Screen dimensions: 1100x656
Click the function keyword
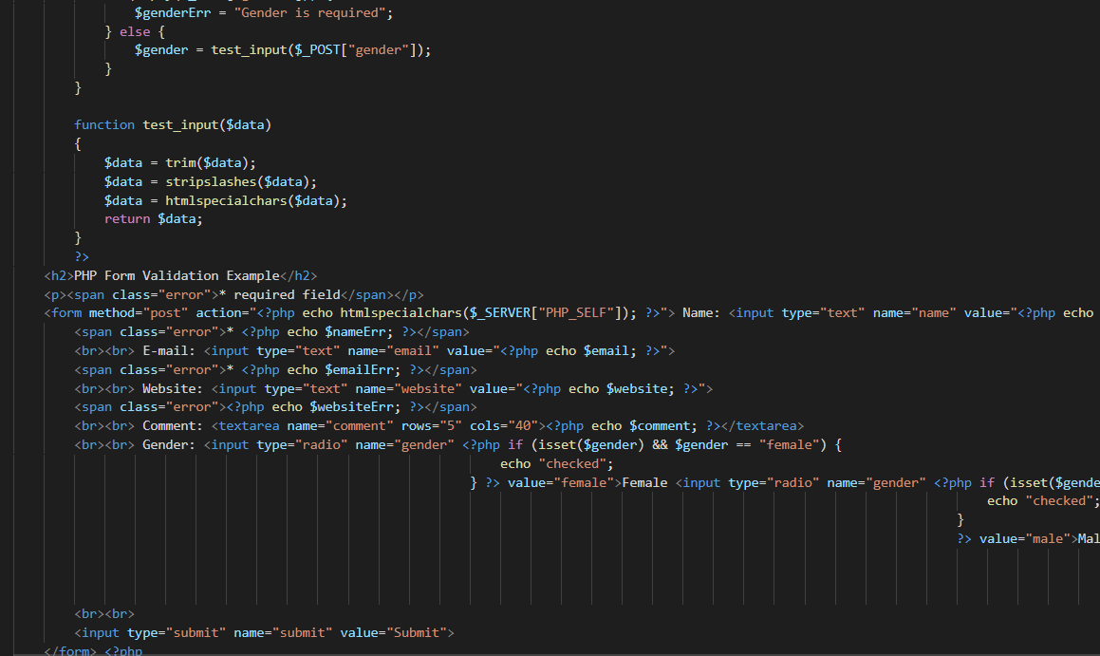tap(104, 125)
